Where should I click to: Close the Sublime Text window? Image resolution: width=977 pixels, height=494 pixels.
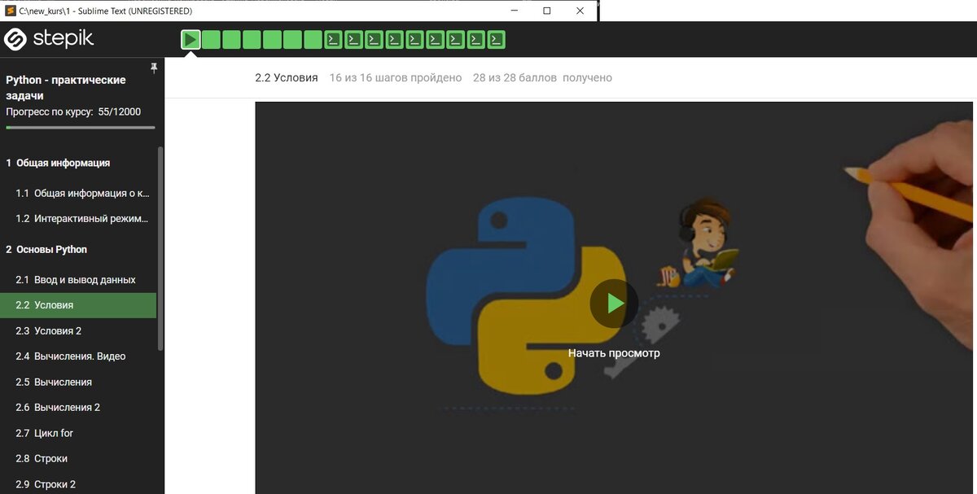581,11
